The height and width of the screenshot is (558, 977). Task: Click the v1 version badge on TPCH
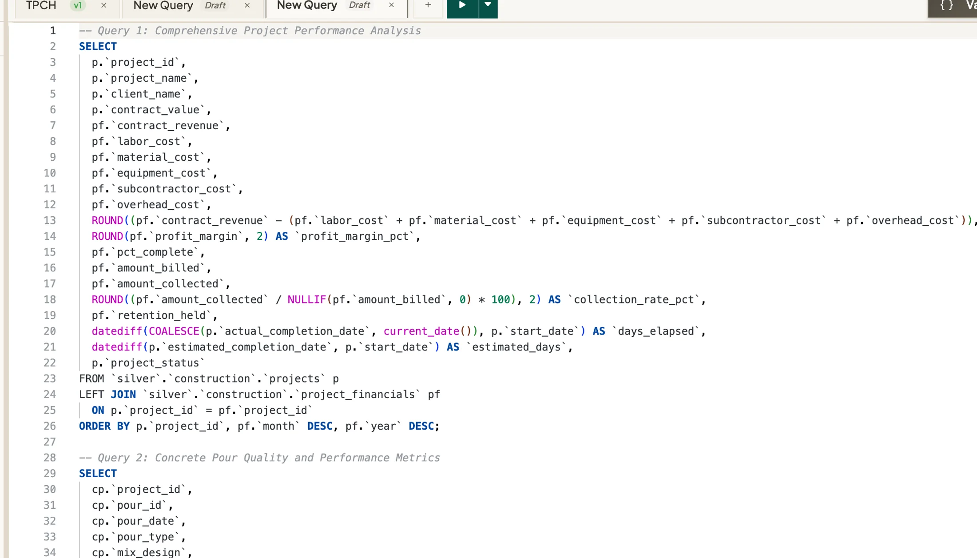[78, 5]
